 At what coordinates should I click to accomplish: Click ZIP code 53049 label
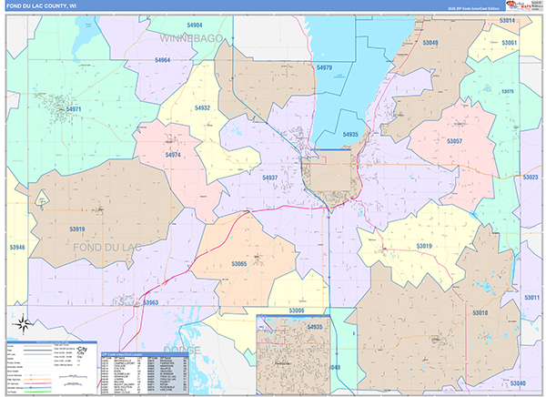(x=429, y=43)
